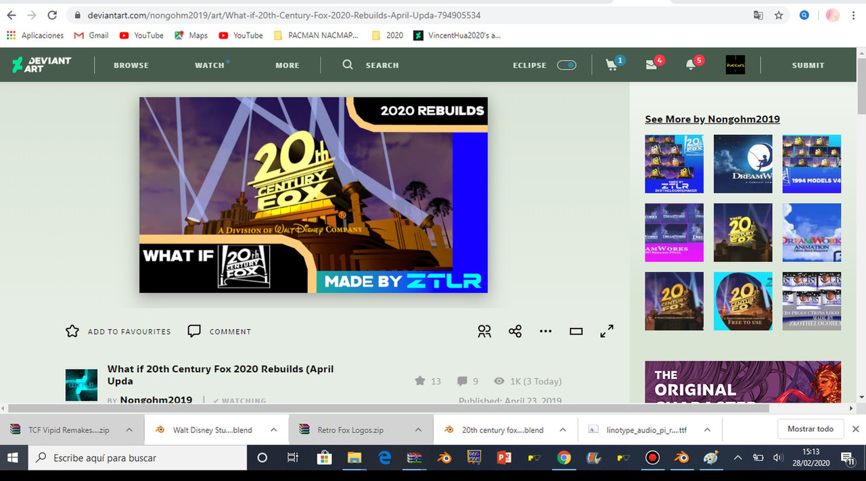The image size is (866, 481).
Task: Click the Windows search box
Action: click(136, 458)
